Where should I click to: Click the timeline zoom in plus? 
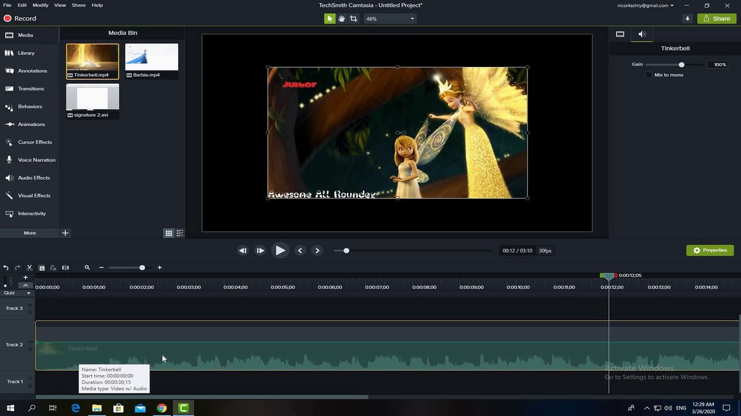click(x=160, y=268)
